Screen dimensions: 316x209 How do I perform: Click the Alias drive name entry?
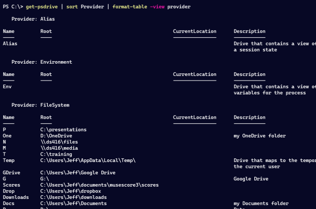10,44
